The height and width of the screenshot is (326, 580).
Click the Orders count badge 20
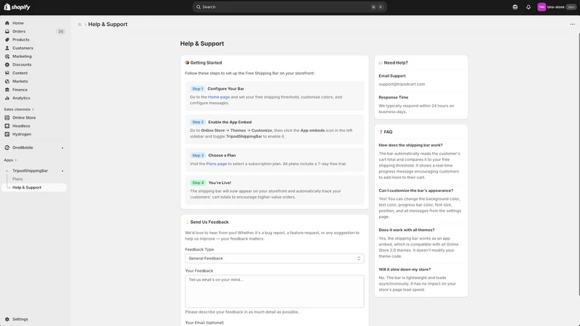(x=61, y=31)
